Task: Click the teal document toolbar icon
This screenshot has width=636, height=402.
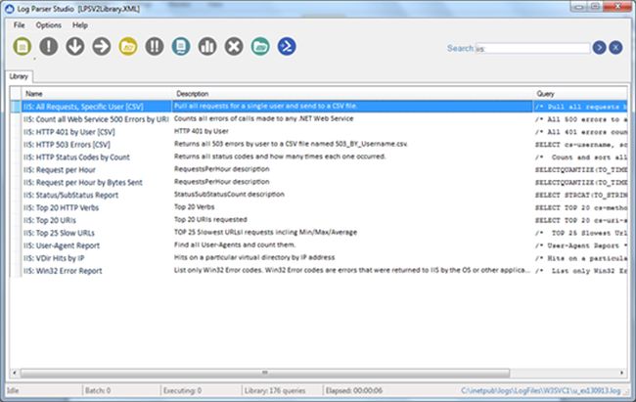Action: pos(181,47)
